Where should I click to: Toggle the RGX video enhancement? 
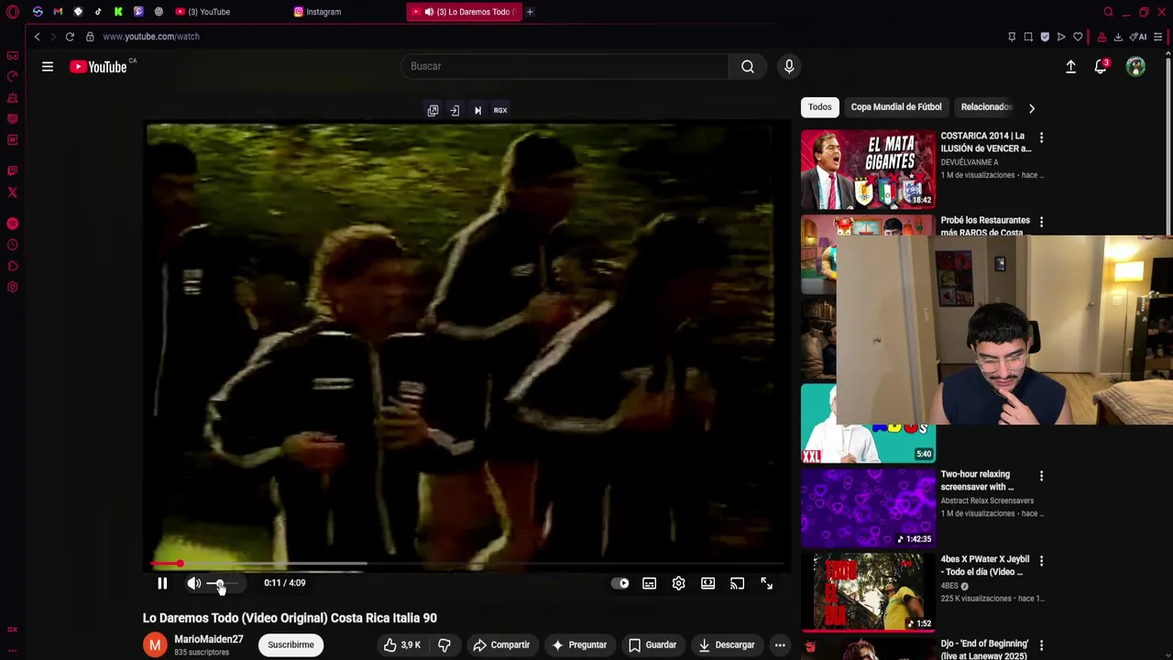point(500,110)
